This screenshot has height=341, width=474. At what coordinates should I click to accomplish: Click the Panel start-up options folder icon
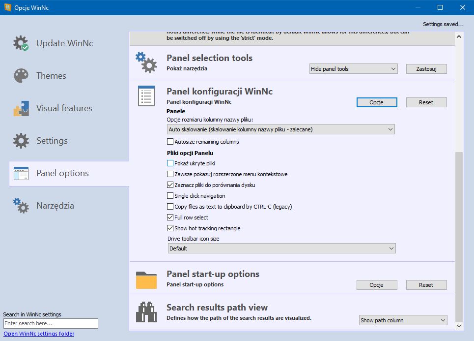(x=146, y=280)
